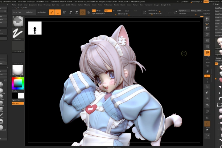Click the right shelf Move view icon
222x148 pixels.
point(207,93)
